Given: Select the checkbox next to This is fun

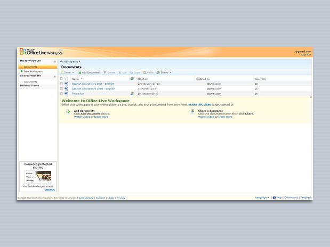Looking at the screenshot, I should (61, 94).
